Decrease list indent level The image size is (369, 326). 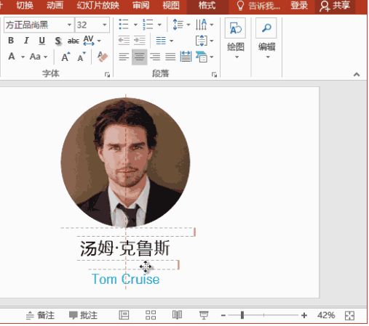point(124,41)
